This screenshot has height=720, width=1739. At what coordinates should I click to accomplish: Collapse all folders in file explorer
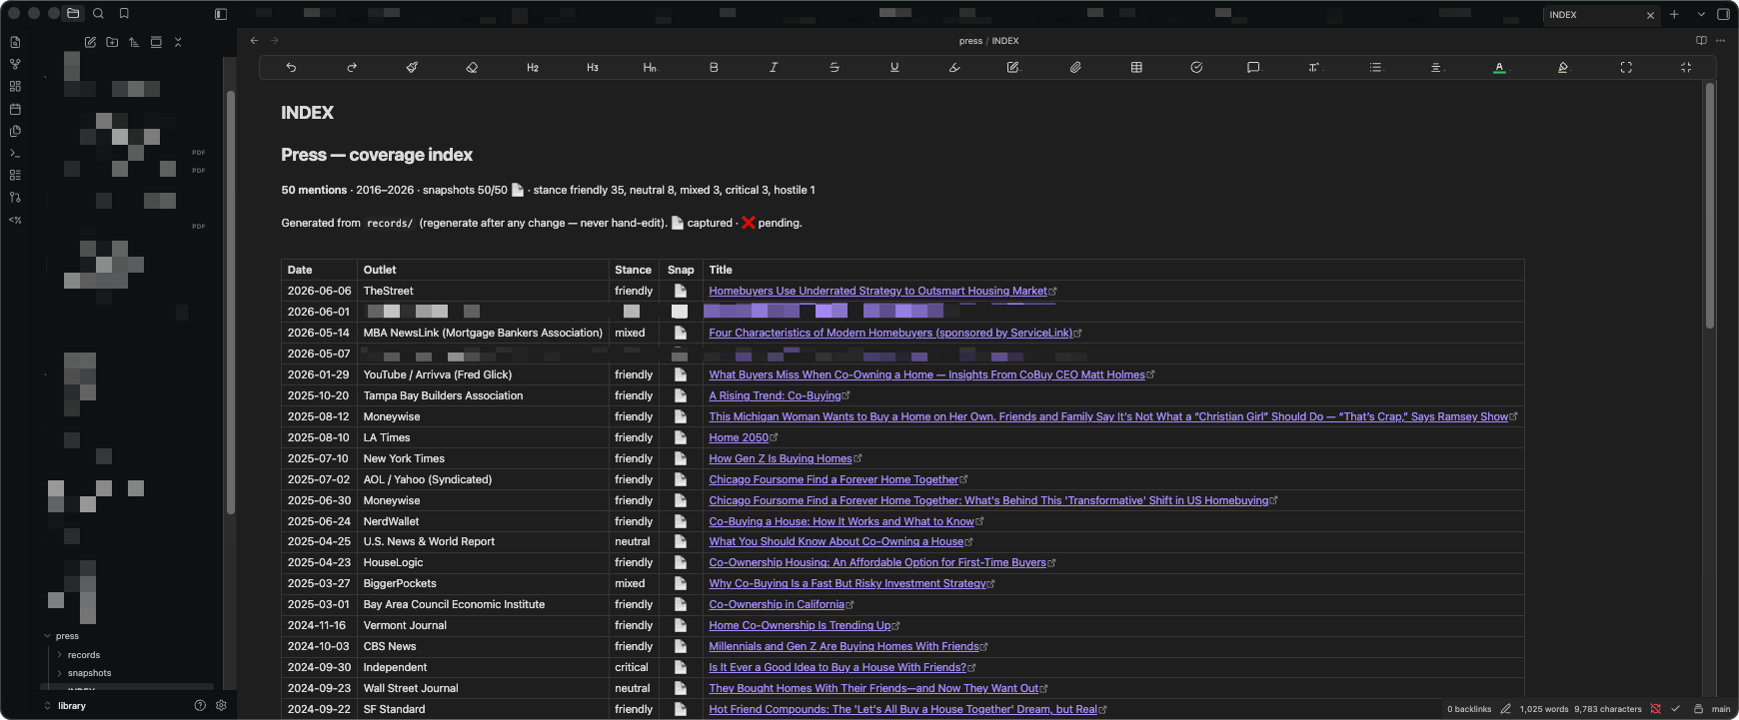click(178, 42)
